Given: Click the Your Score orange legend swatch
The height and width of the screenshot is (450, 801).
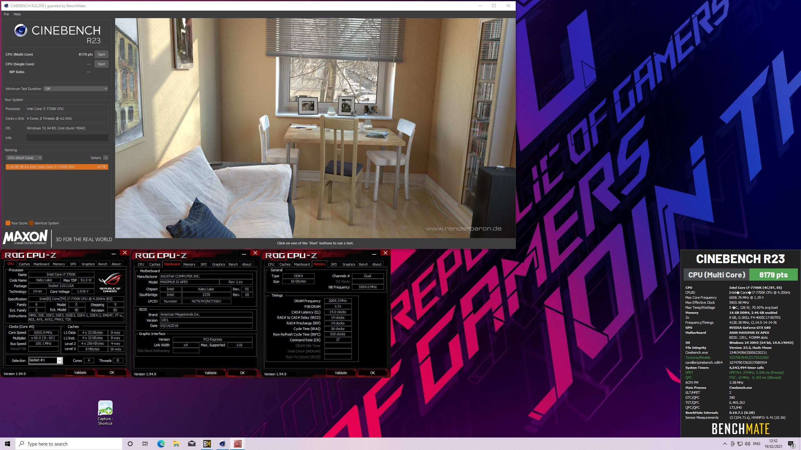Looking at the screenshot, I should point(8,223).
